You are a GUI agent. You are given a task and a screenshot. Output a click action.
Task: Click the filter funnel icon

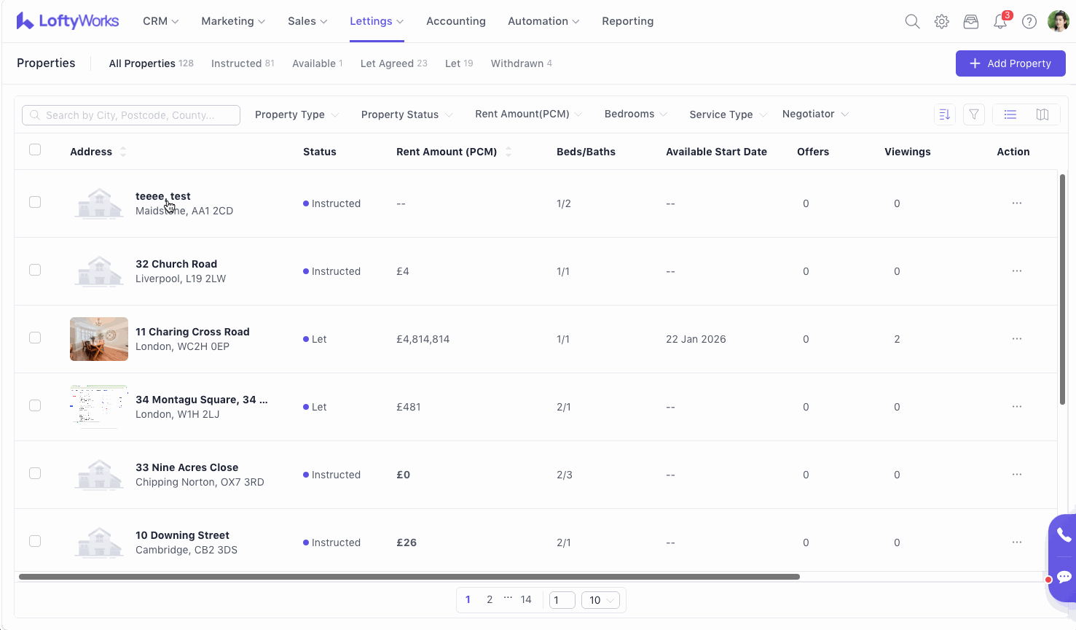(x=974, y=114)
